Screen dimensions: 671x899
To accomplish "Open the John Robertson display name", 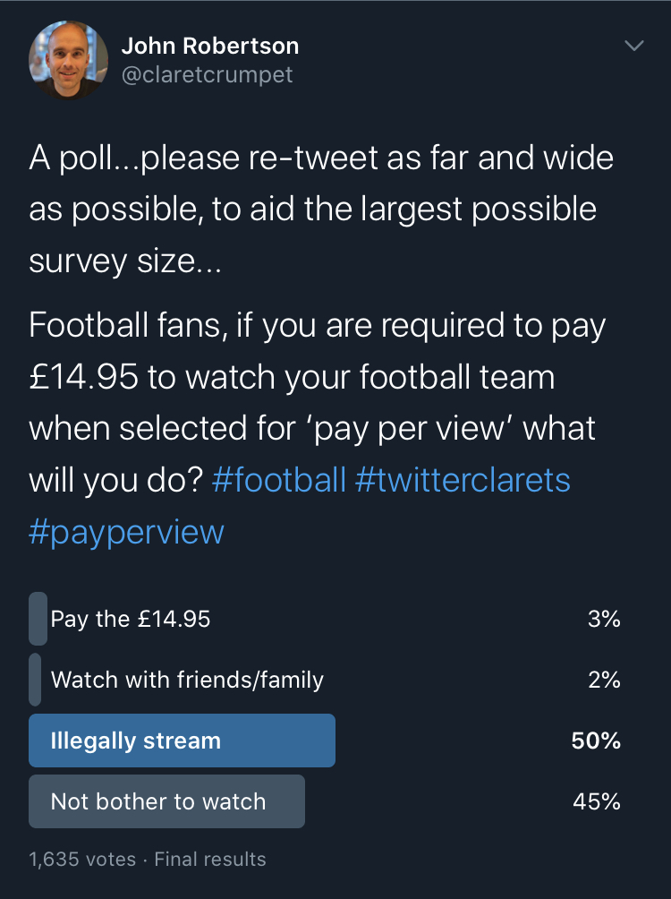I will (x=209, y=46).
